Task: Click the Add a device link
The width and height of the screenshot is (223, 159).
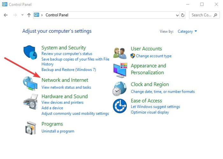Action: pos(52,108)
